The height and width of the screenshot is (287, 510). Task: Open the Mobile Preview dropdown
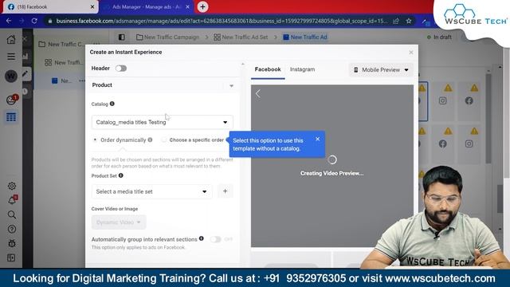point(381,70)
